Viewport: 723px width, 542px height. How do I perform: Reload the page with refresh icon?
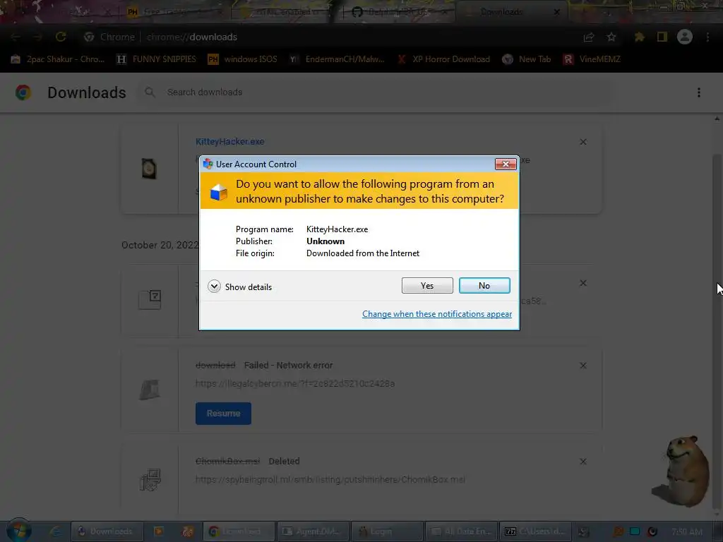coord(61,37)
